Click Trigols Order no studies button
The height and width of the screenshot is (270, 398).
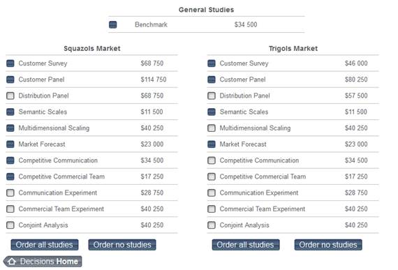click(x=328, y=245)
